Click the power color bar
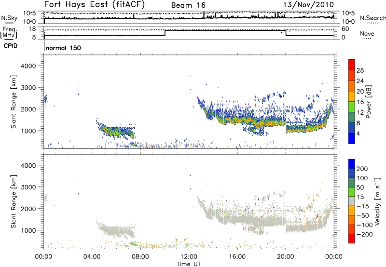The height and width of the screenshot is (267, 386). (x=352, y=102)
